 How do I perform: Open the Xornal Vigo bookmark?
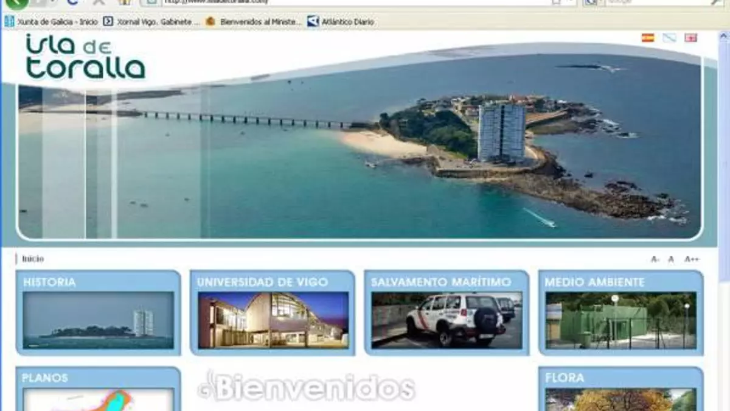click(151, 22)
